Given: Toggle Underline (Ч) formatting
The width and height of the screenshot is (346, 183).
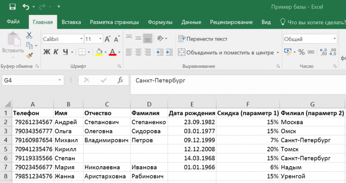Looking at the screenshot, I should [x=65, y=52].
